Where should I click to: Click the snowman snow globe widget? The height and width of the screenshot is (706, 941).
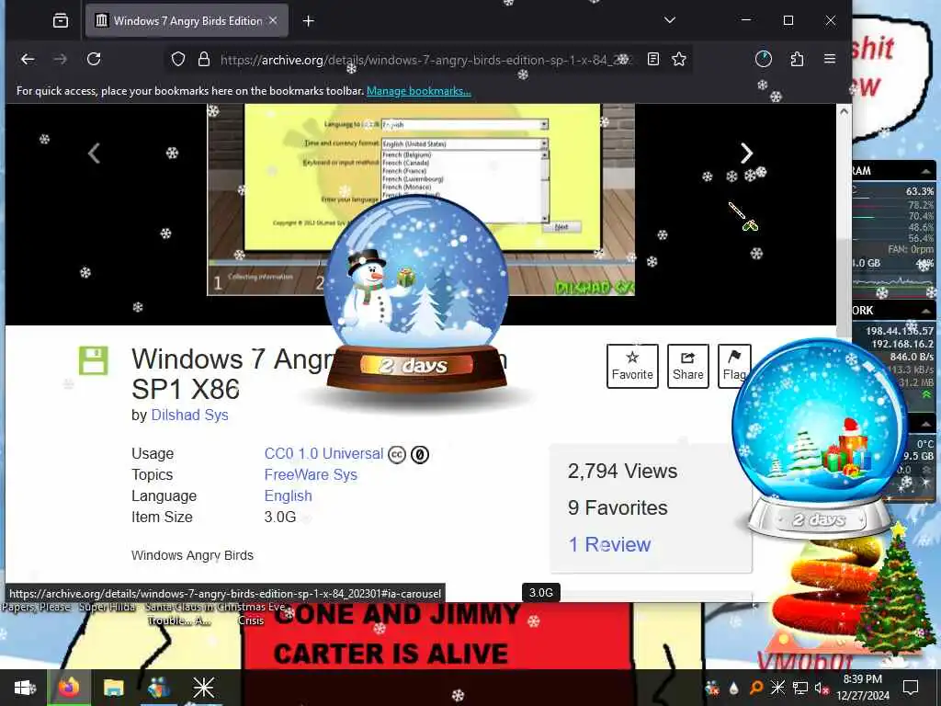click(x=417, y=294)
